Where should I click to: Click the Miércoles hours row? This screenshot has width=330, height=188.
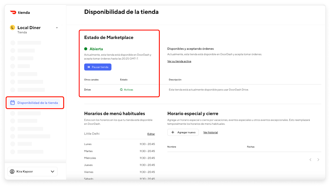tap(120, 158)
